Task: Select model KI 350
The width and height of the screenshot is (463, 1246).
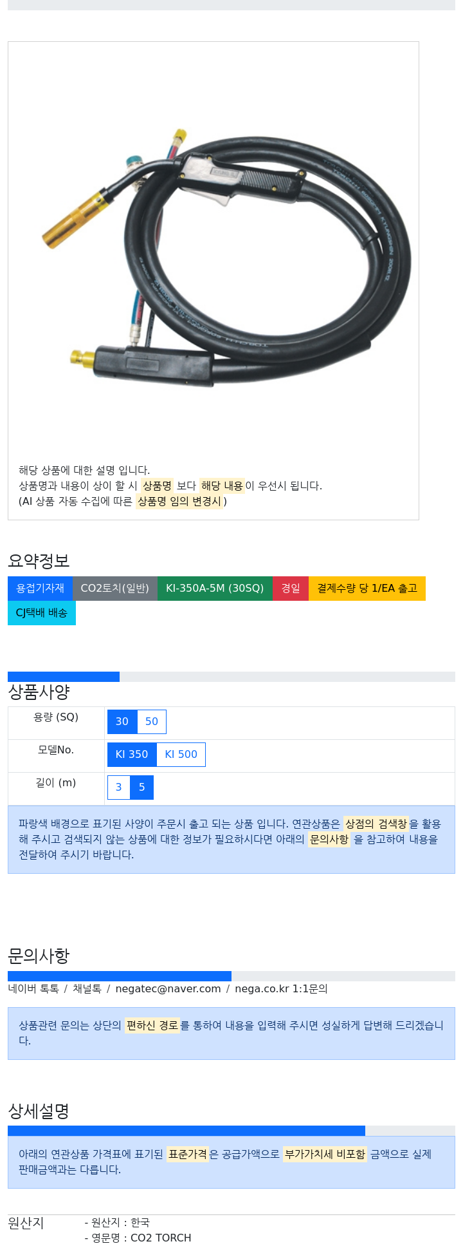Action: click(132, 755)
